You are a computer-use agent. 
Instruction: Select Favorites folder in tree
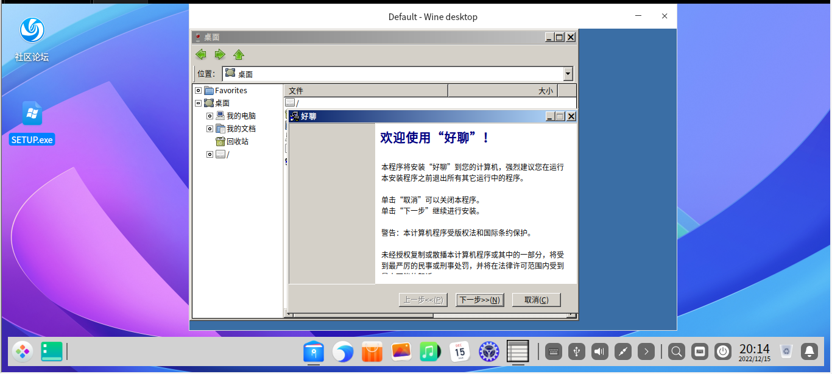pos(226,90)
